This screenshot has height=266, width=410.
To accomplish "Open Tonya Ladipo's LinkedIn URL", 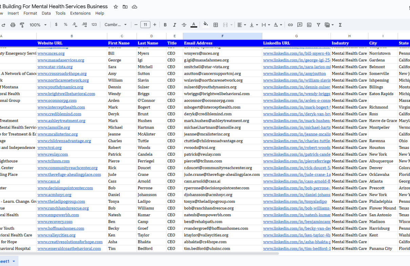I will coord(295,201).
